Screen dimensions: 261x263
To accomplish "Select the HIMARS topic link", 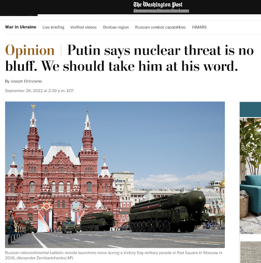I will (x=199, y=27).
